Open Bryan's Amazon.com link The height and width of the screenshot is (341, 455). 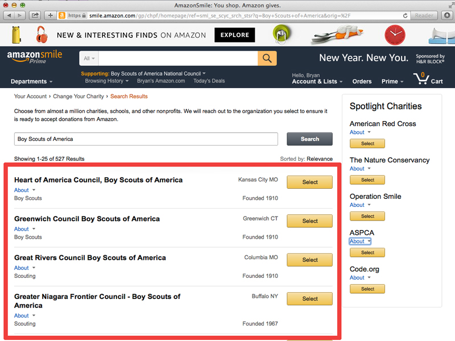[161, 81]
